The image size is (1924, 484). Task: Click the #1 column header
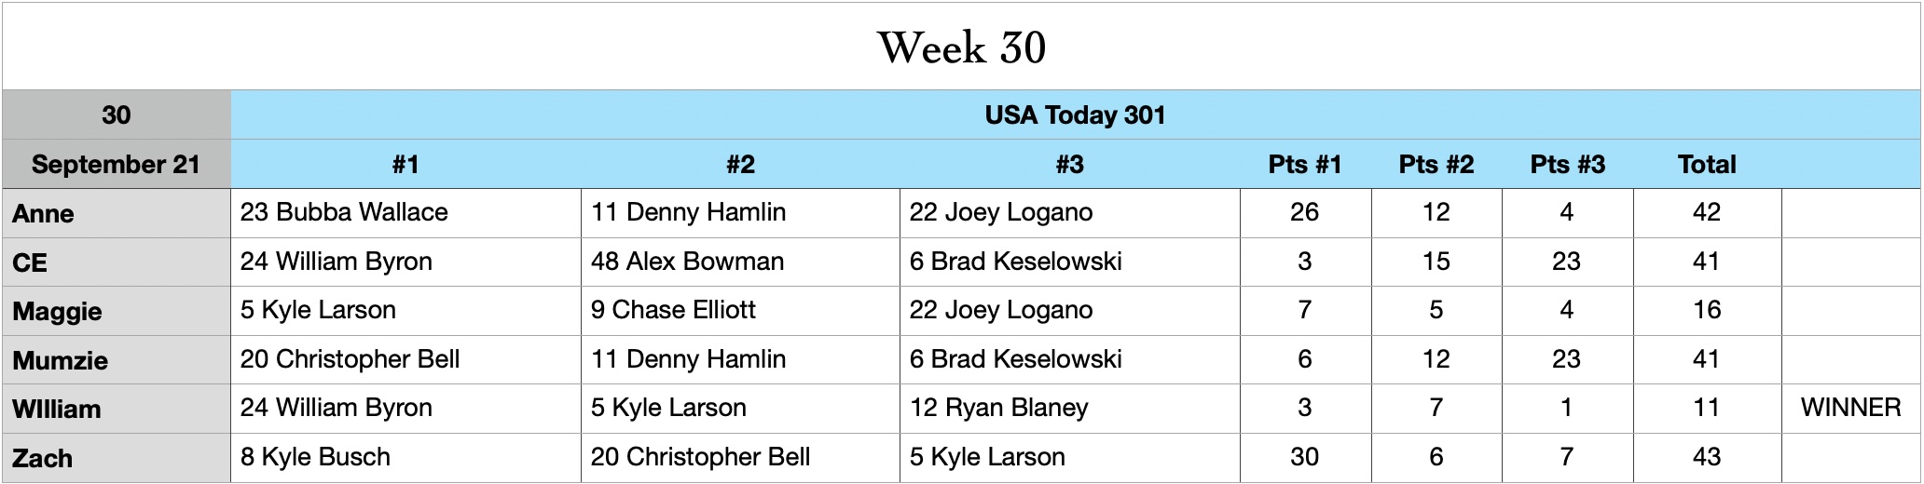click(x=405, y=165)
